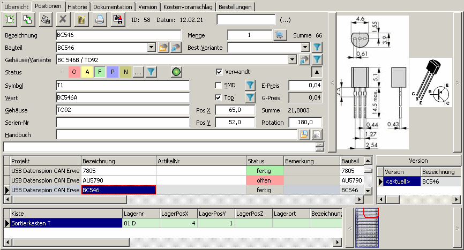Enable the SMD checkbox
This screenshot has width=464, height=250.
[x=219, y=85]
